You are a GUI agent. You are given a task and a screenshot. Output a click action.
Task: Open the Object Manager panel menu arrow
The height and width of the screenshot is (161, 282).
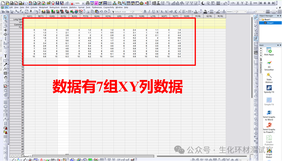pyautogui.click(x=278, y=16)
